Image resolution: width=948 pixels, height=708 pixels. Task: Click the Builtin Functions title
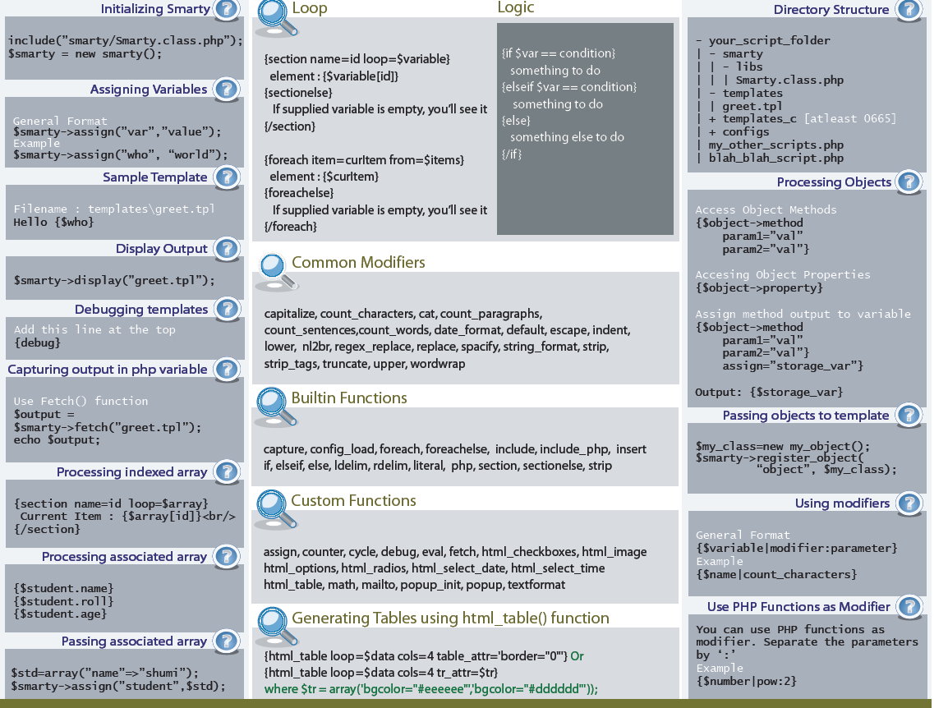click(x=349, y=398)
